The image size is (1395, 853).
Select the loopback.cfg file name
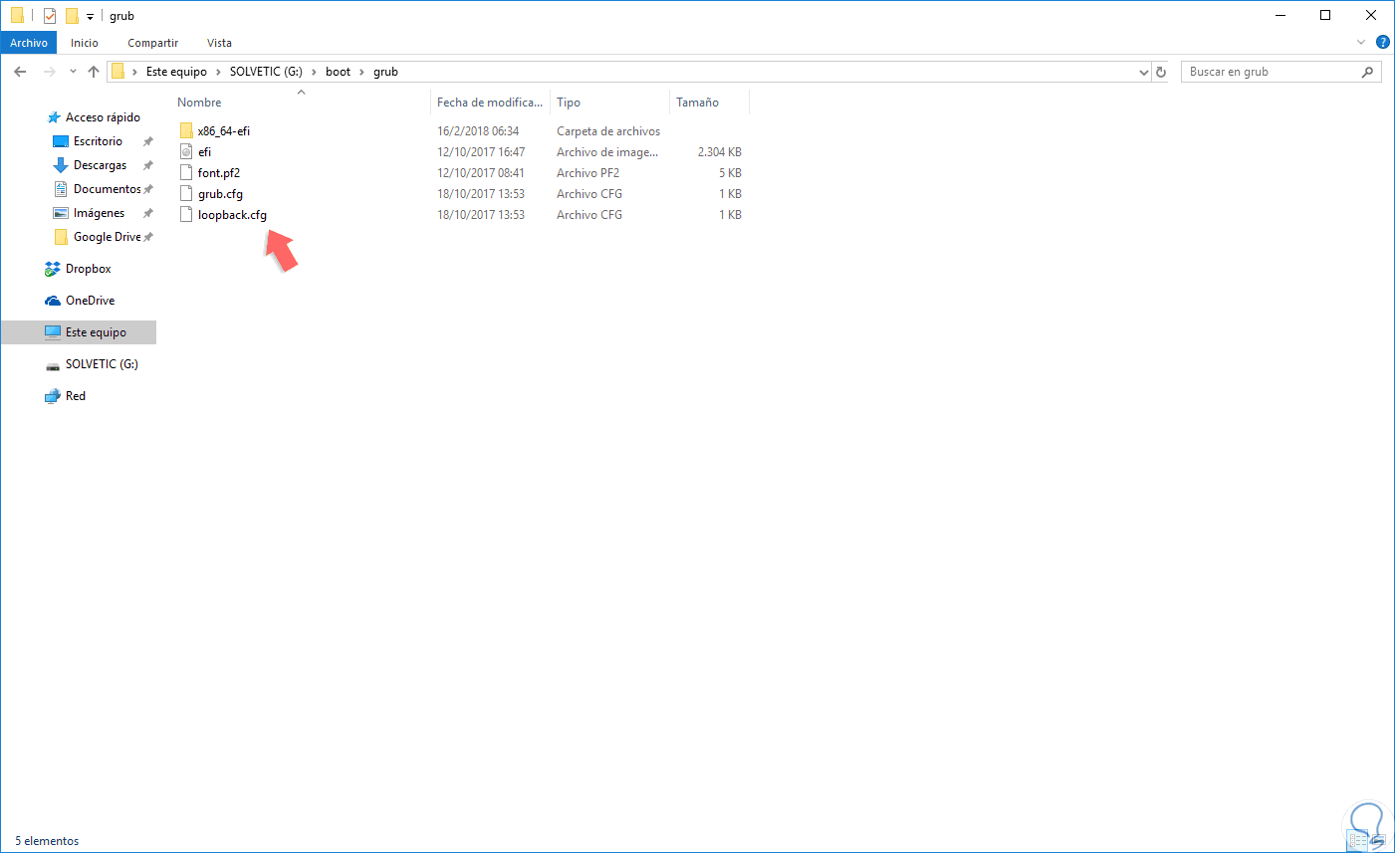point(232,215)
